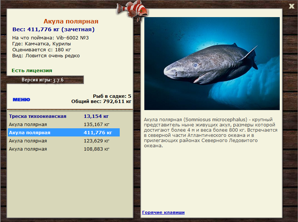Screen dimensions: 298x222
Task: Click the Оценивается с: 180 кг line
Action: [42, 49]
